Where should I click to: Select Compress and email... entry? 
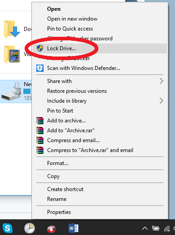100,140
